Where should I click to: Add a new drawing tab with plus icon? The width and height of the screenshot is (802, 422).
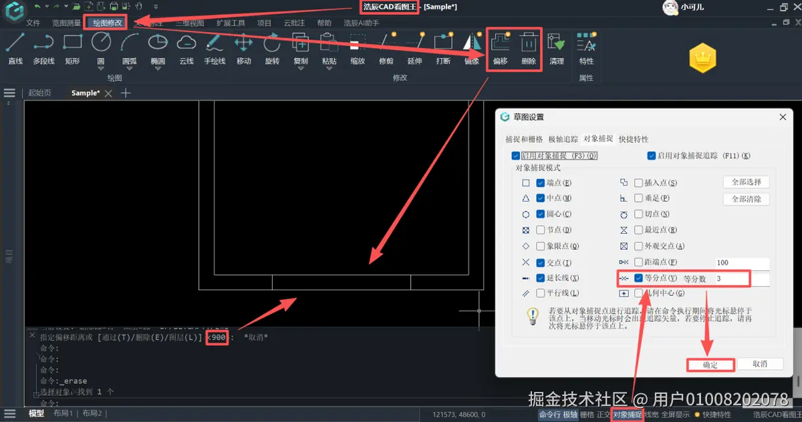(x=125, y=93)
